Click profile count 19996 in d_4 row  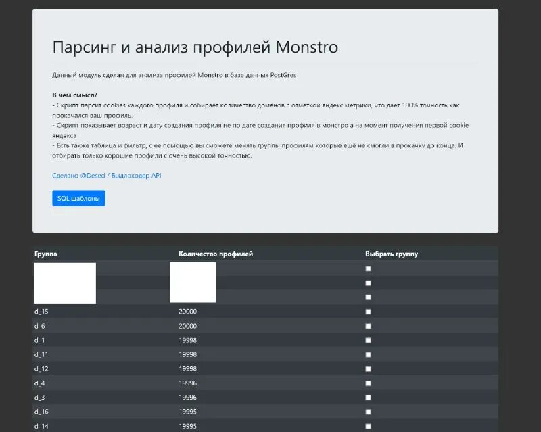(188, 383)
